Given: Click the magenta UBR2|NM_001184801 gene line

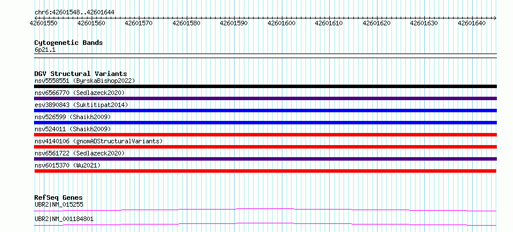Looking at the screenshot, I should (265, 224).
